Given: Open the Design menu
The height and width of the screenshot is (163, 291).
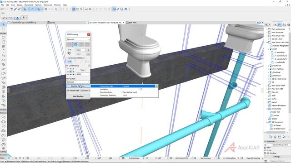Looking at the screenshot, I should (x=20, y=5).
